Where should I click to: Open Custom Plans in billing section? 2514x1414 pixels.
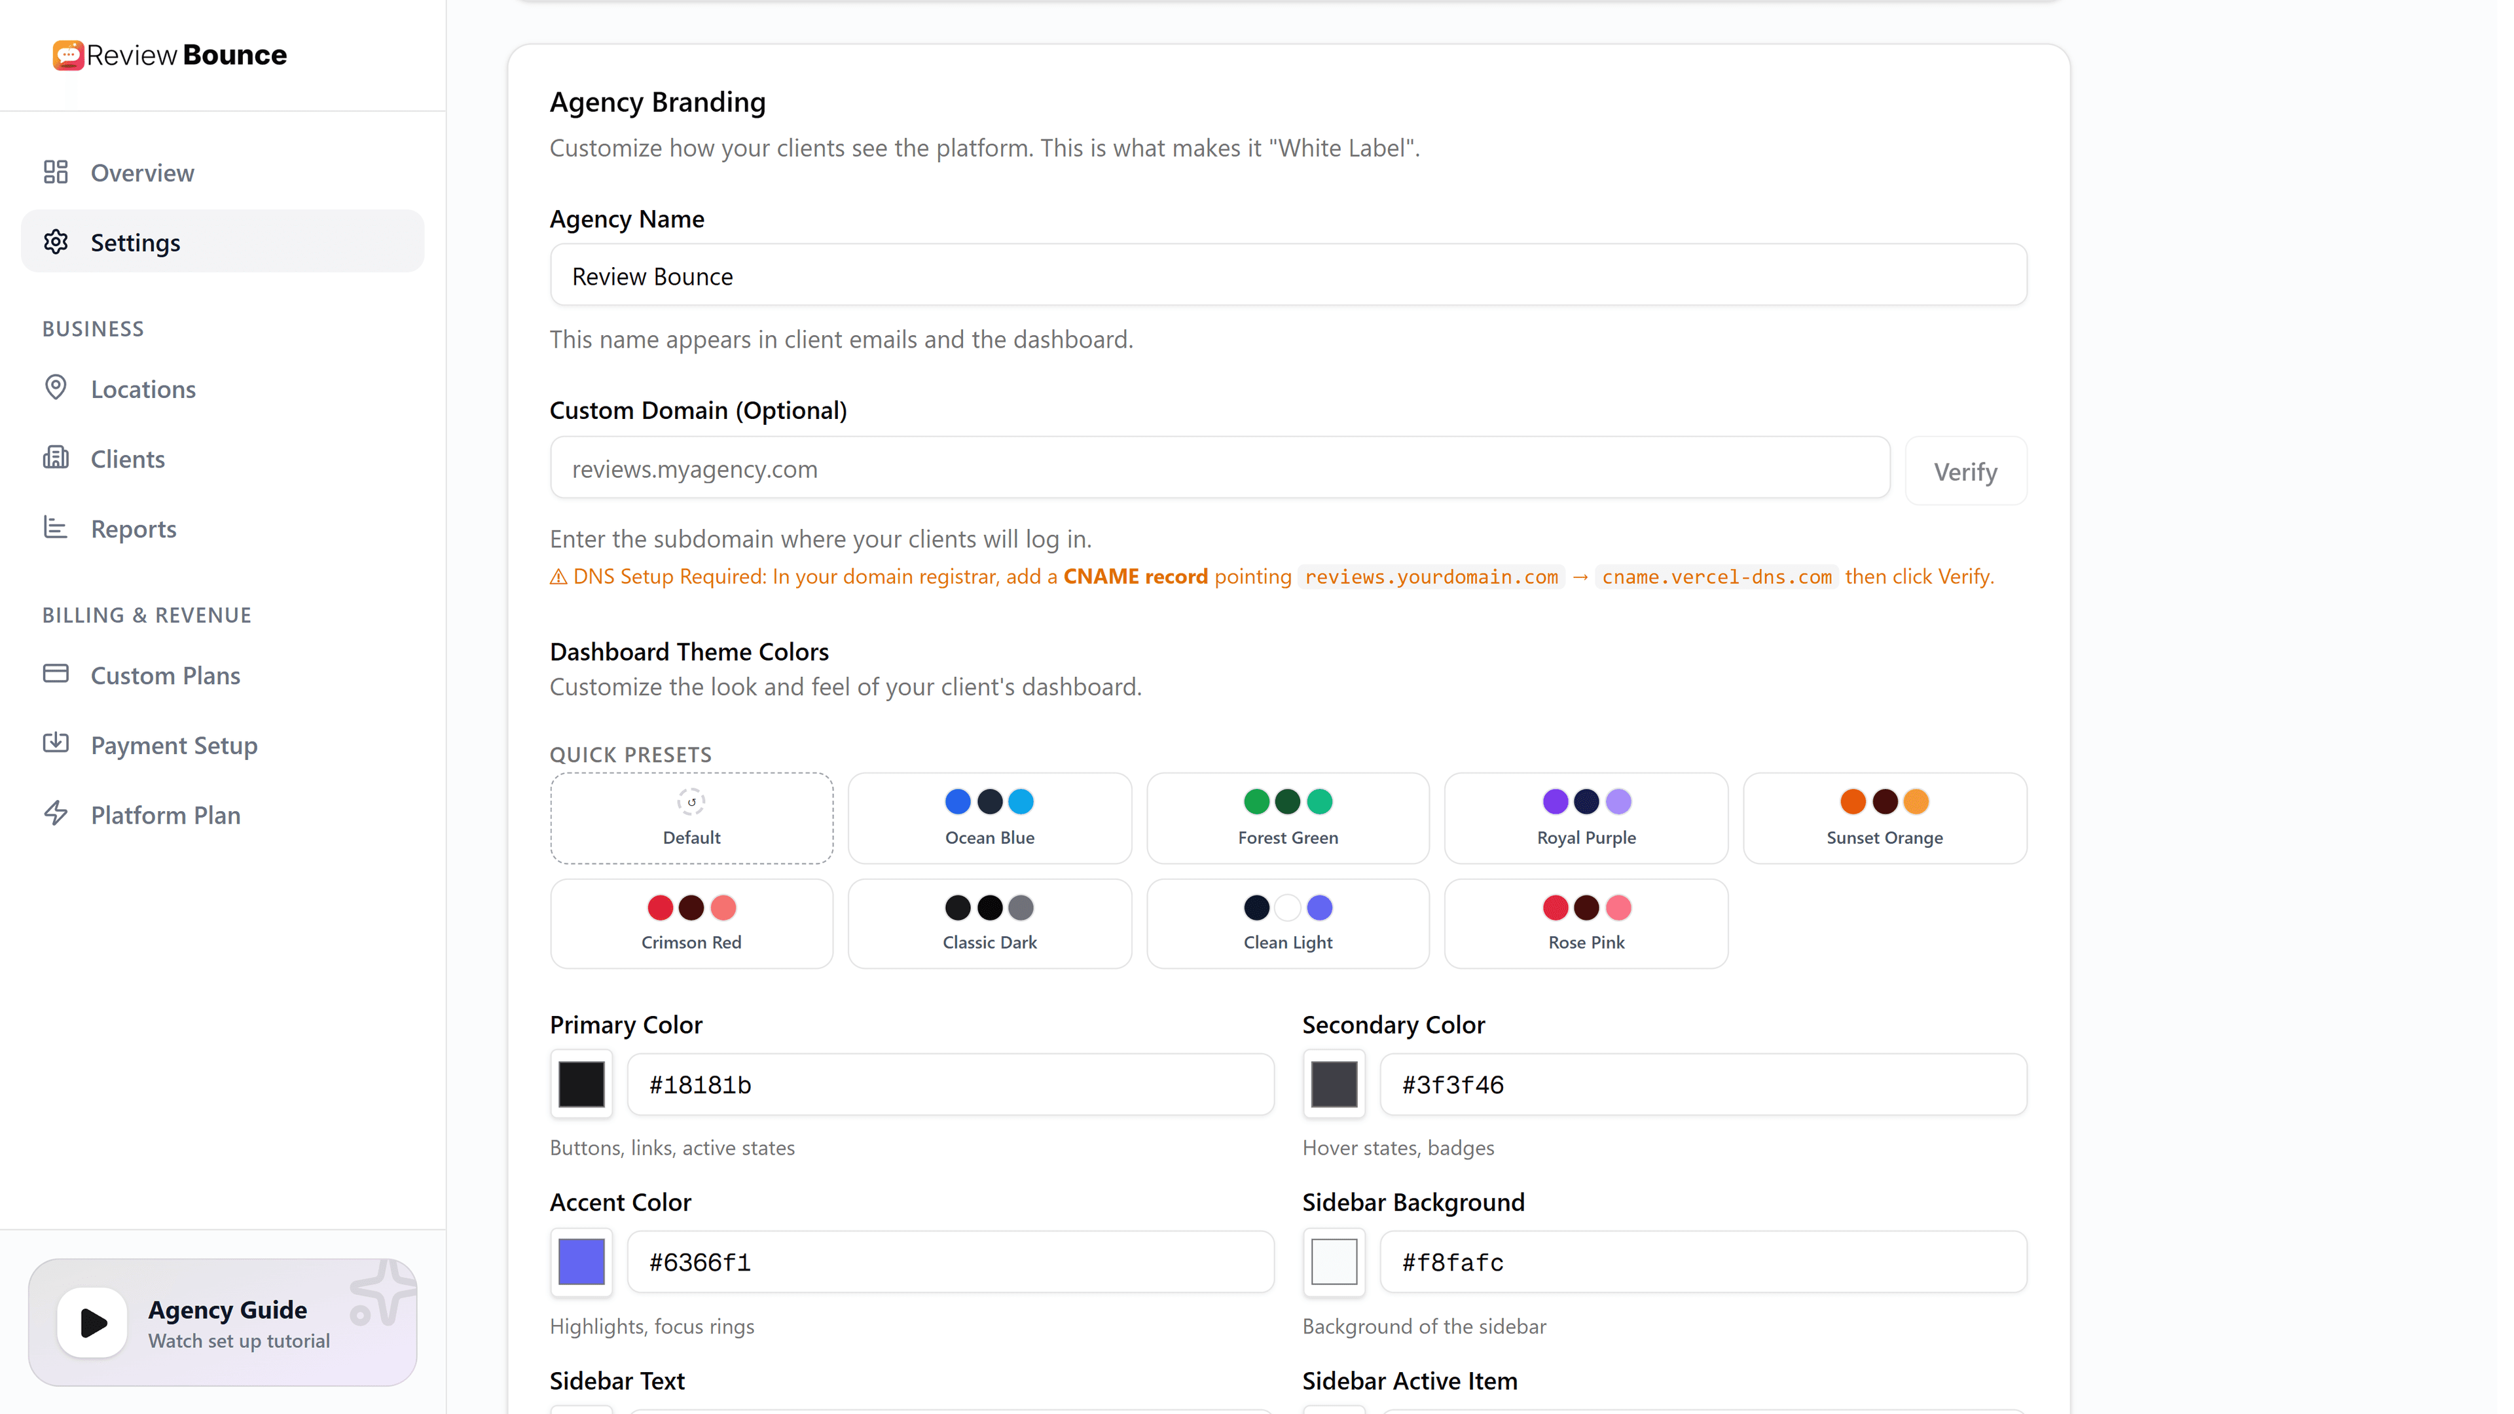(x=223, y=674)
